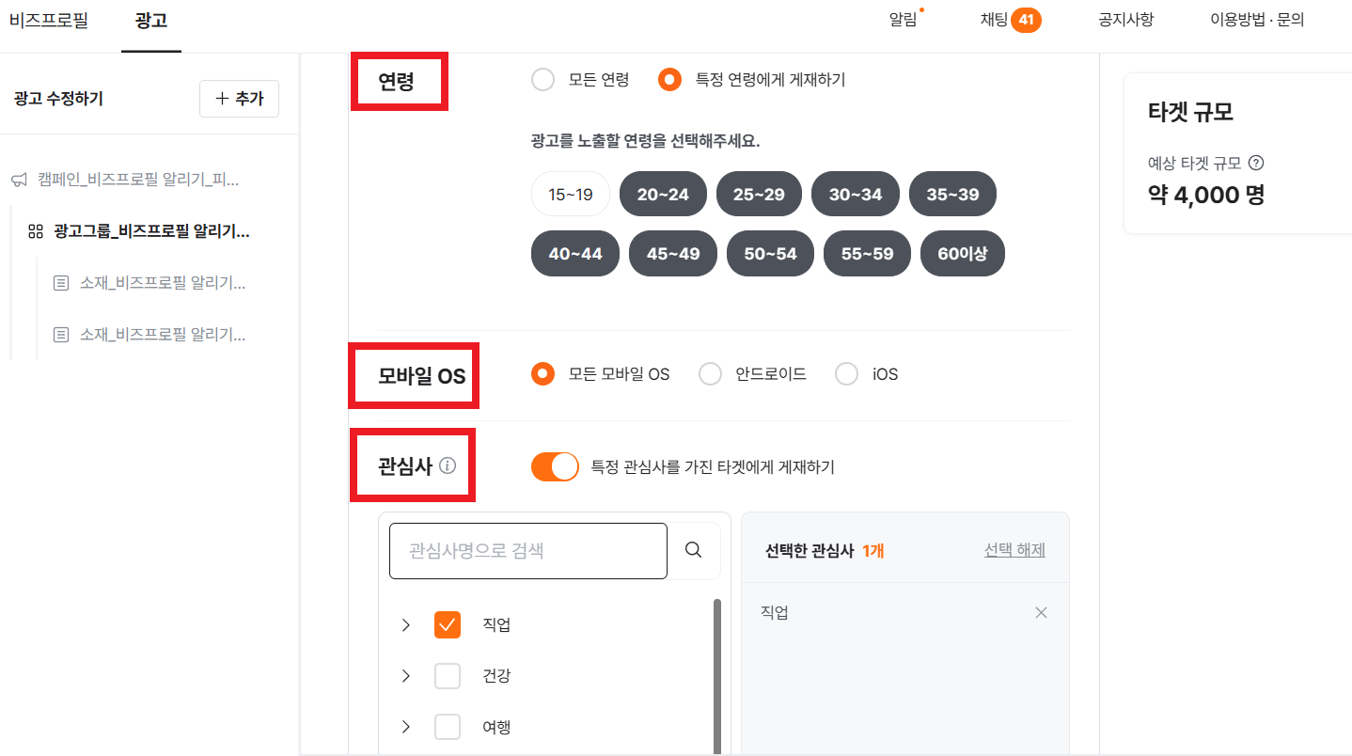
Task: Enable the 모든 연령 radio option
Action: [543, 79]
